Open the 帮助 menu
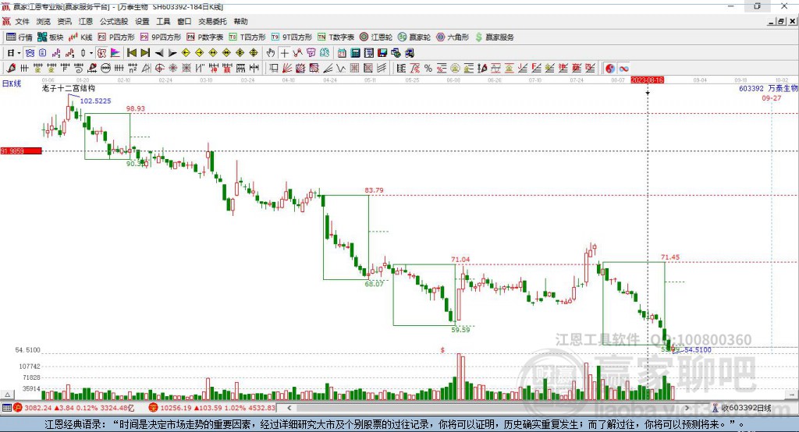Screen dimensions: 799x432 point(240,21)
